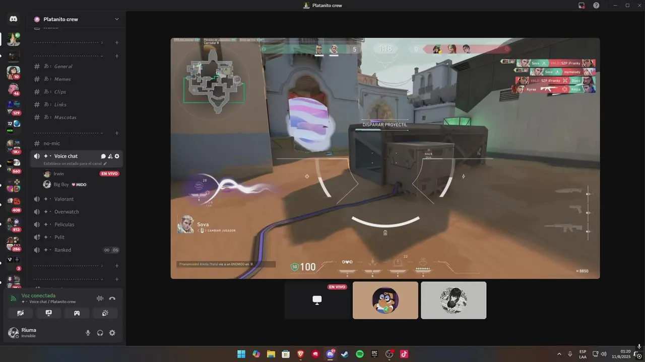Toggle screen share button
This screenshot has width=645, height=362.
point(49,313)
